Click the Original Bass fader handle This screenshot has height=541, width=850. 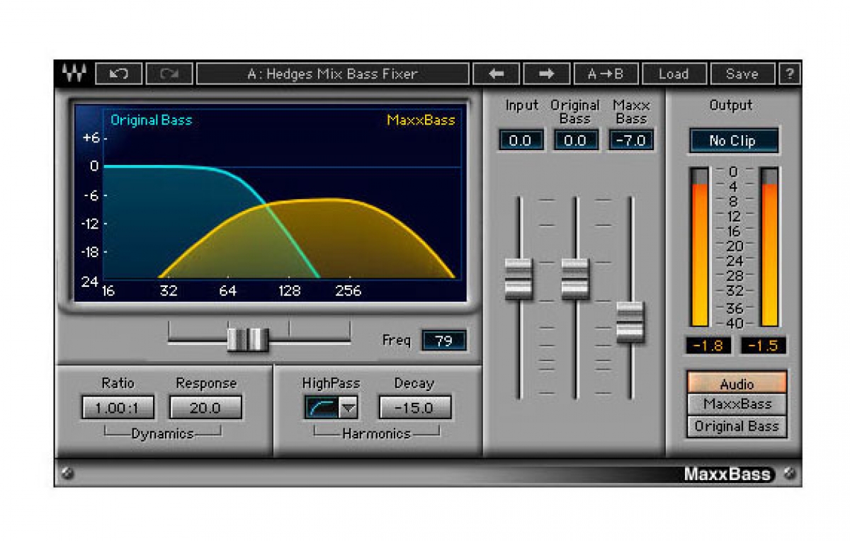[x=575, y=279]
